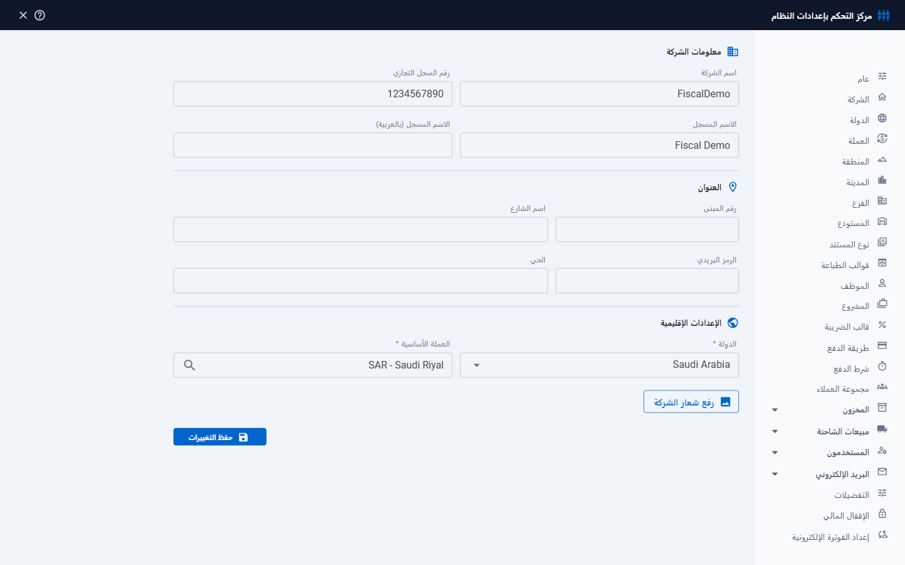This screenshot has width=905, height=565.
Task: Click the العملة currency exchange icon
Action: coord(882,139)
